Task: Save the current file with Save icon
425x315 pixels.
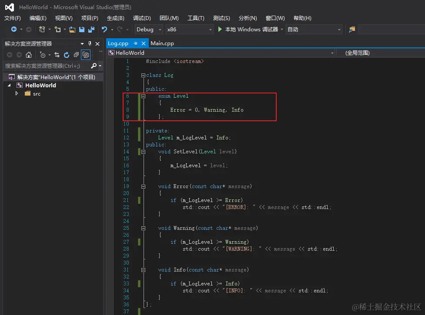Action: click(x=82, y=29)
